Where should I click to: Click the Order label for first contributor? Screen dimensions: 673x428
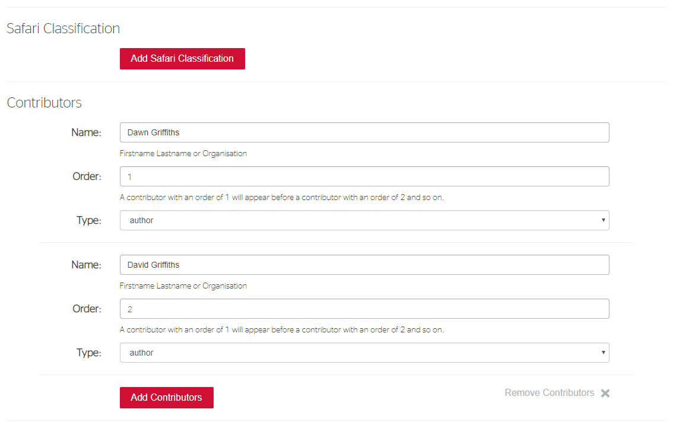87,176
